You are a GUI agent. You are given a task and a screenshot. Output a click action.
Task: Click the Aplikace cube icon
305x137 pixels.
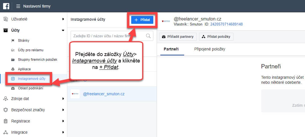point(13,69)
